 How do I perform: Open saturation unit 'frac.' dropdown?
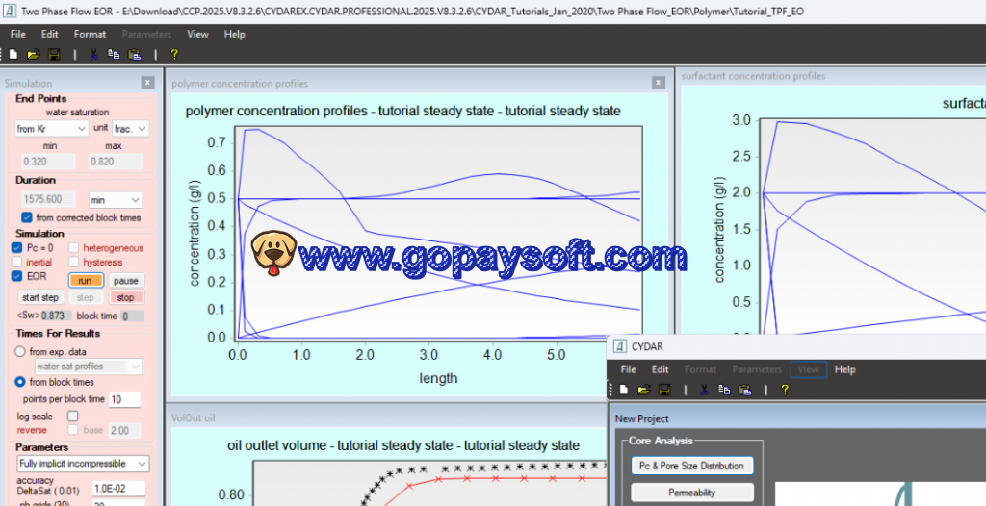pyautogui.click(x=130, y=128)
